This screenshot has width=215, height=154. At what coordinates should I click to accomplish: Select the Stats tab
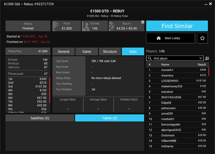click(x=133, y=52)
